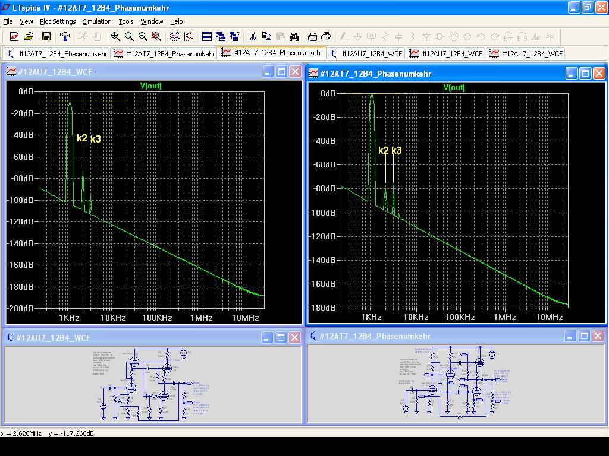Open the Plot Settings menu
Screen dimensions: 609x456
click(58, 21)
